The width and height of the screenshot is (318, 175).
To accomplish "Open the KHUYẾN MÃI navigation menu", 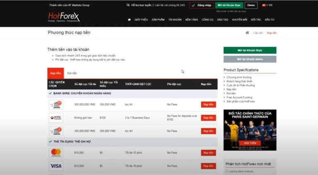I will 239,19.
